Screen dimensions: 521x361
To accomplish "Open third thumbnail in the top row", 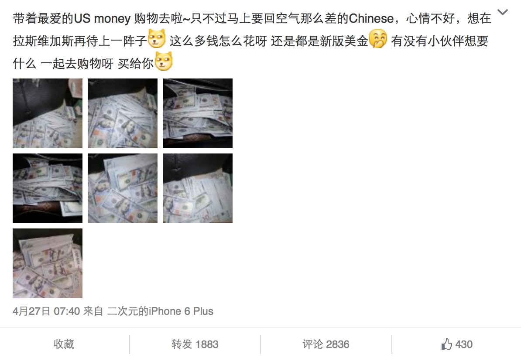I will pos(198,113).
